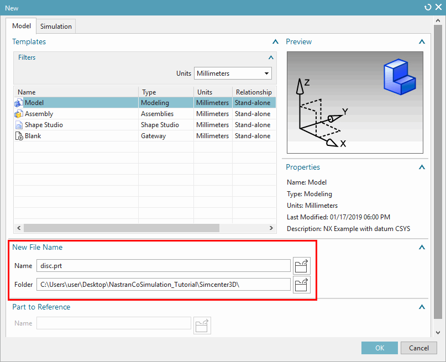
Task: Click the Model template icon
Action: click(19, 103)
